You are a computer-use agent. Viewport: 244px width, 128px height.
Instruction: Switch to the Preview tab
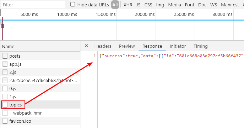[x=127, y=46]
